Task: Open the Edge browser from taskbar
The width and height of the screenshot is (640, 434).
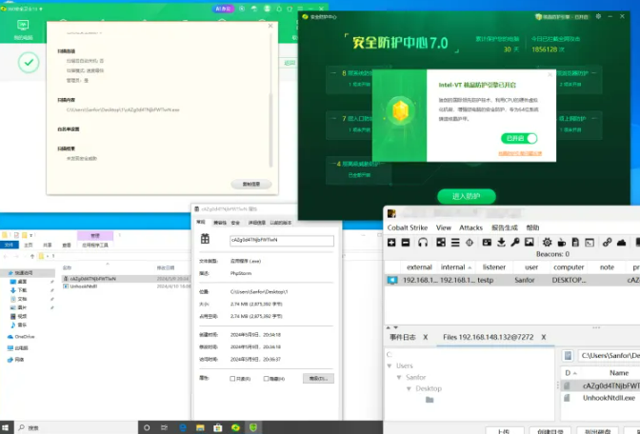Action: click(183, 427)
